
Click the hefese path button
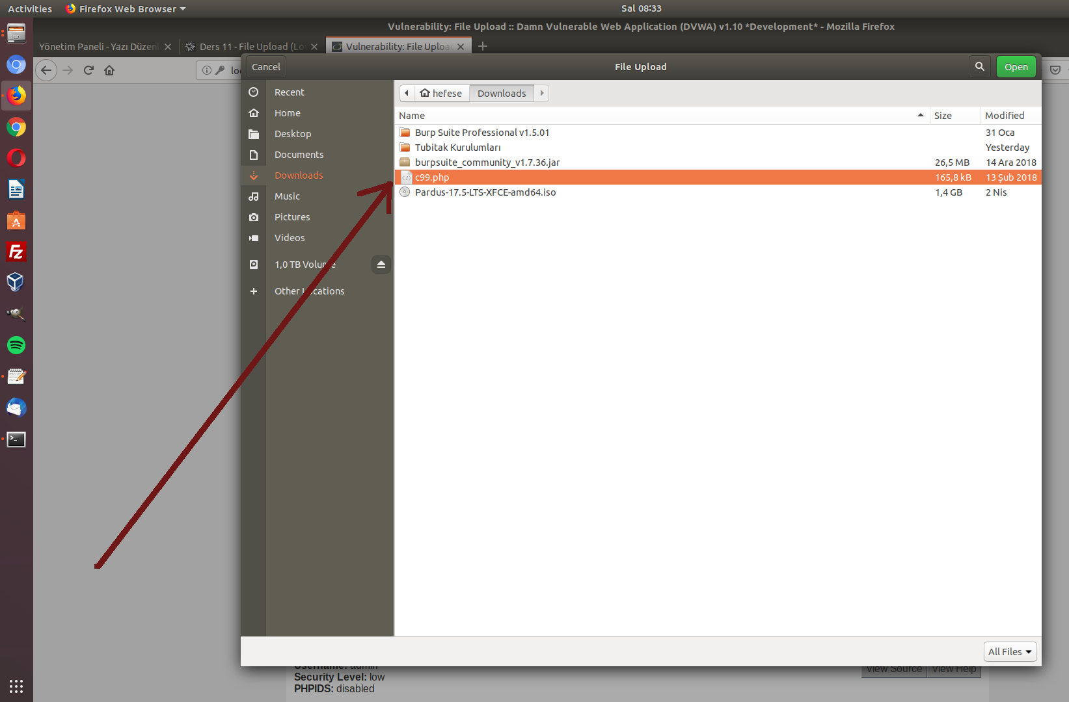click(x=441, y=93)
